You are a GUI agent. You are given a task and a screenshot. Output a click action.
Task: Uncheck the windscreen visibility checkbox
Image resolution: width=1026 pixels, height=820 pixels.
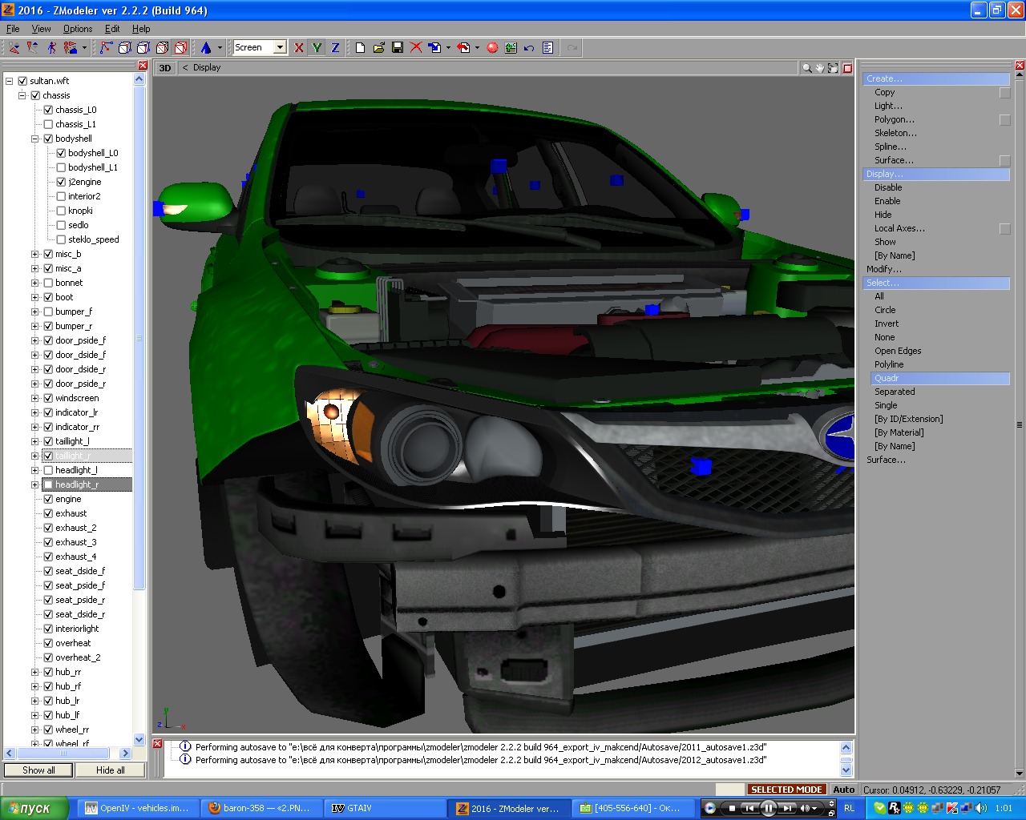(48, 398)
